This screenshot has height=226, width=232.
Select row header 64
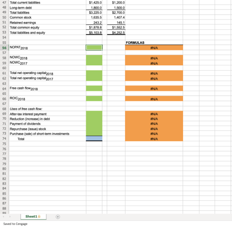tap(4, 89)
